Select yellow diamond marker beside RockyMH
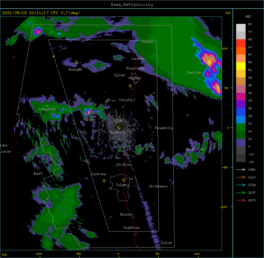 [x=77, y=63]
